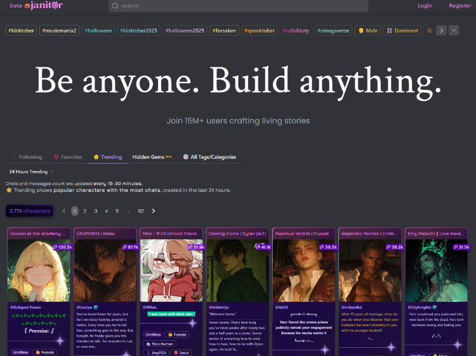Expand the full tag list chevron
The width and height of the screenshot is (476, 356).
pos(454,30)
